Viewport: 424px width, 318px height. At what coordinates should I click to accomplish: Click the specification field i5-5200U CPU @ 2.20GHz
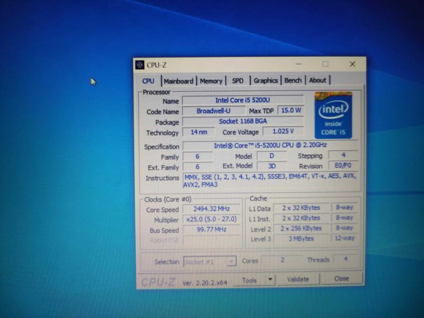click(x=270, y=145)
